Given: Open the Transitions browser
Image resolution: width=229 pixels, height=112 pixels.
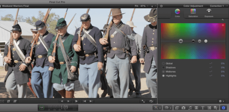Looking at the screenshot, I should tap(196, 108).
